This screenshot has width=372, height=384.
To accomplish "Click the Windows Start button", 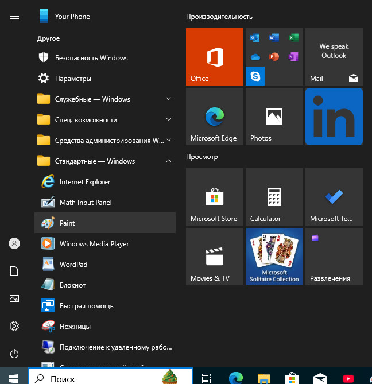I will [x=14, y=377].
